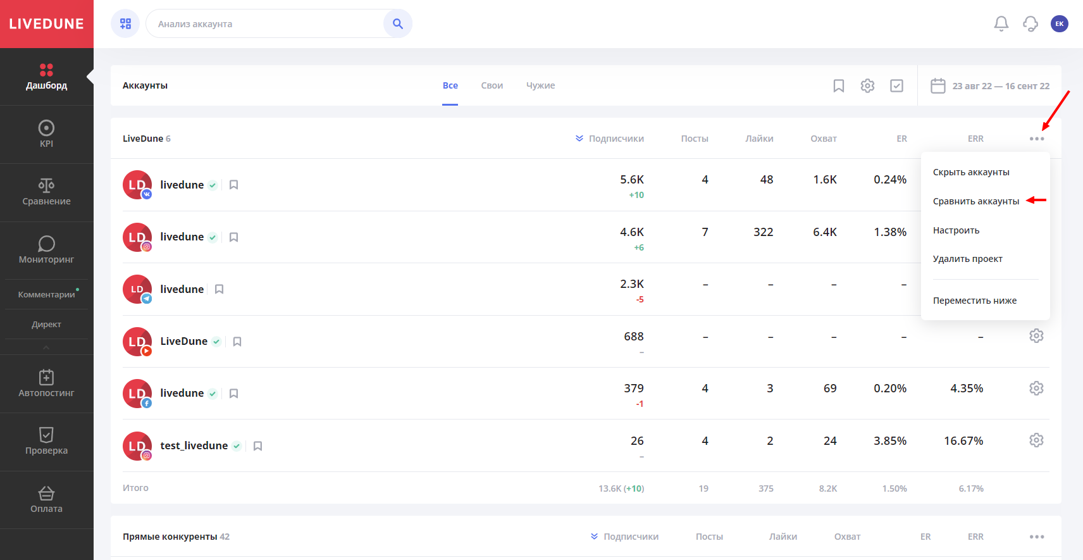The width and height of the screenshot is (1083, 560).
Task: Click the bookmark icon in the accounts header
Action: tap(839, 85)
